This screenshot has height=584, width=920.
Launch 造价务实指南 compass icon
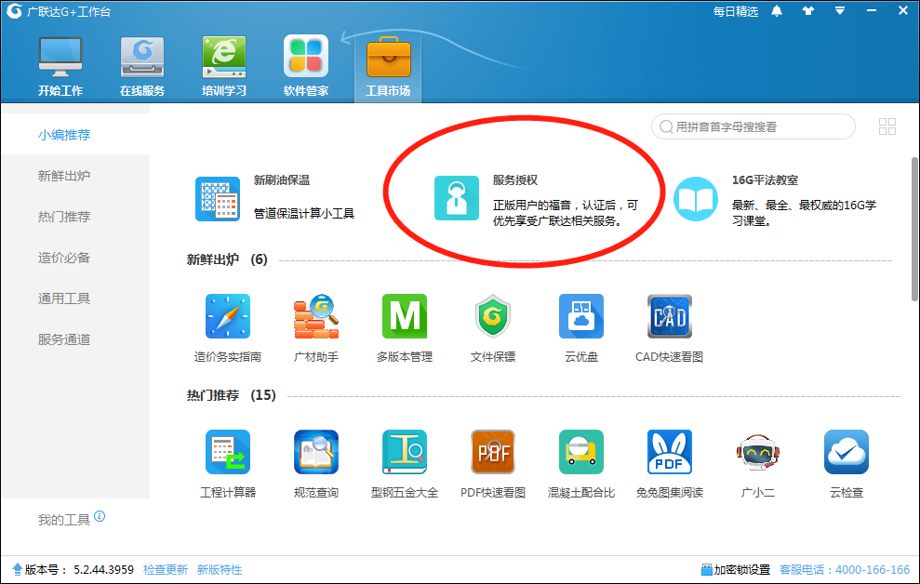click(x=228, y=316)
